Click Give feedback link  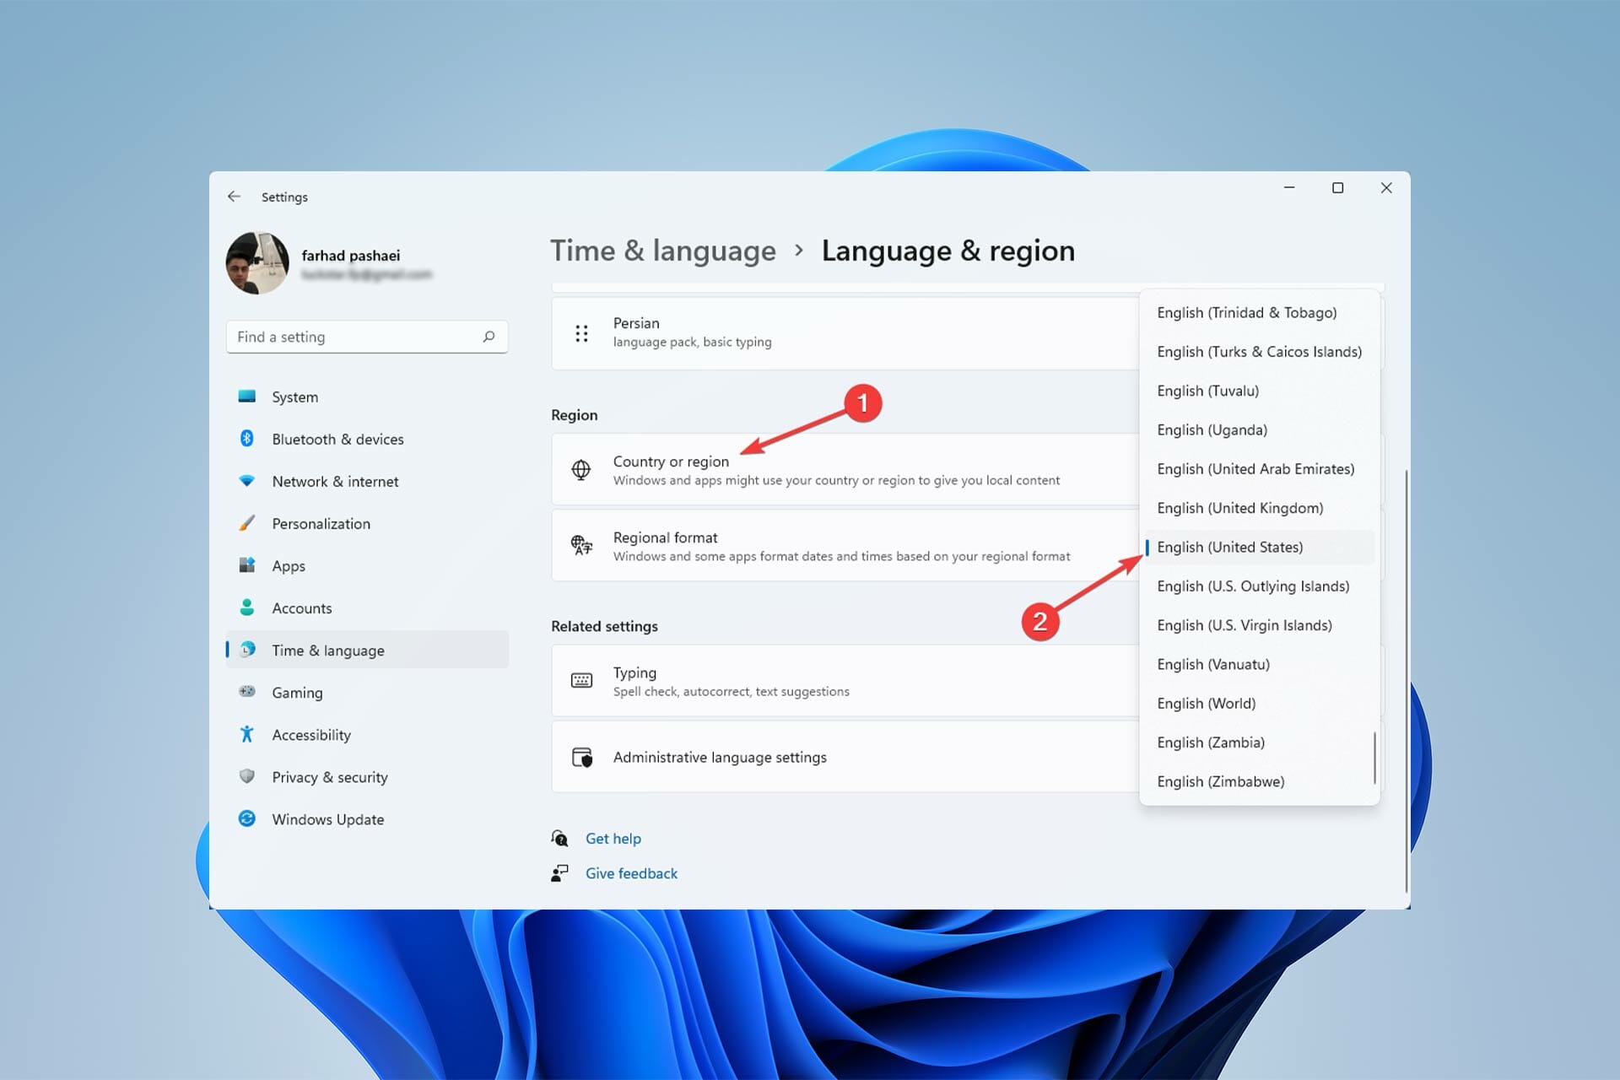coord(630,872)
